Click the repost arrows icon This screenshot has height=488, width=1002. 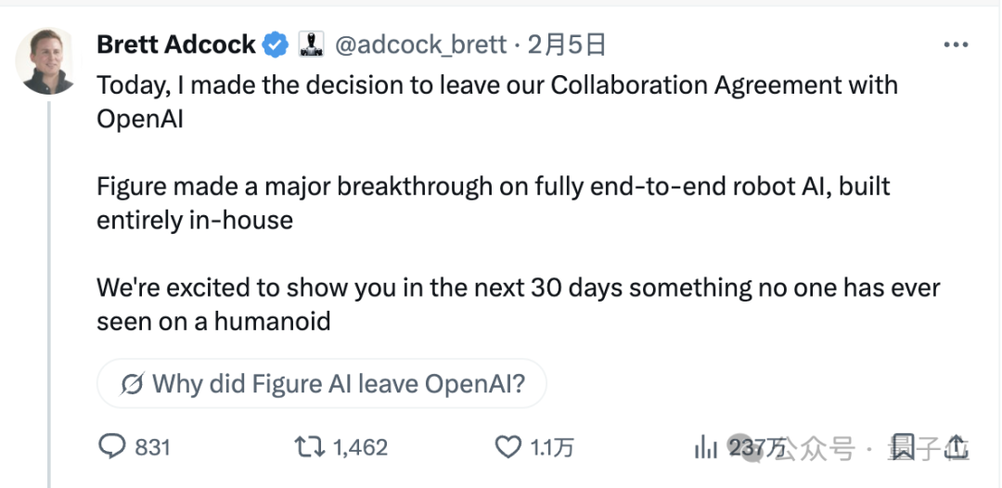tap(307, 447)
